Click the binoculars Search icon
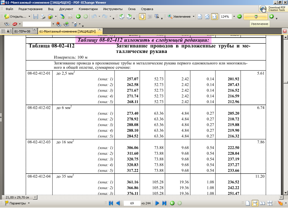 pos(6,24)
